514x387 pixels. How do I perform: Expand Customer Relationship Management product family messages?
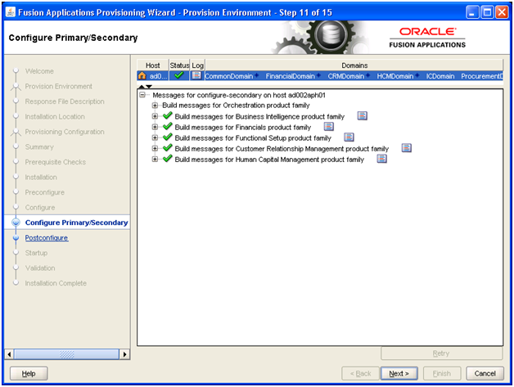click(155, 148)
